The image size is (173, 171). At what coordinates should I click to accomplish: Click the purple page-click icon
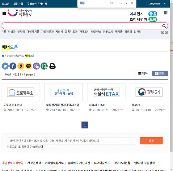coord(36,66)
